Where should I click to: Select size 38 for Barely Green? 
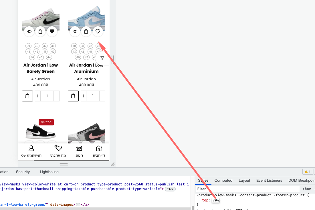37,46
